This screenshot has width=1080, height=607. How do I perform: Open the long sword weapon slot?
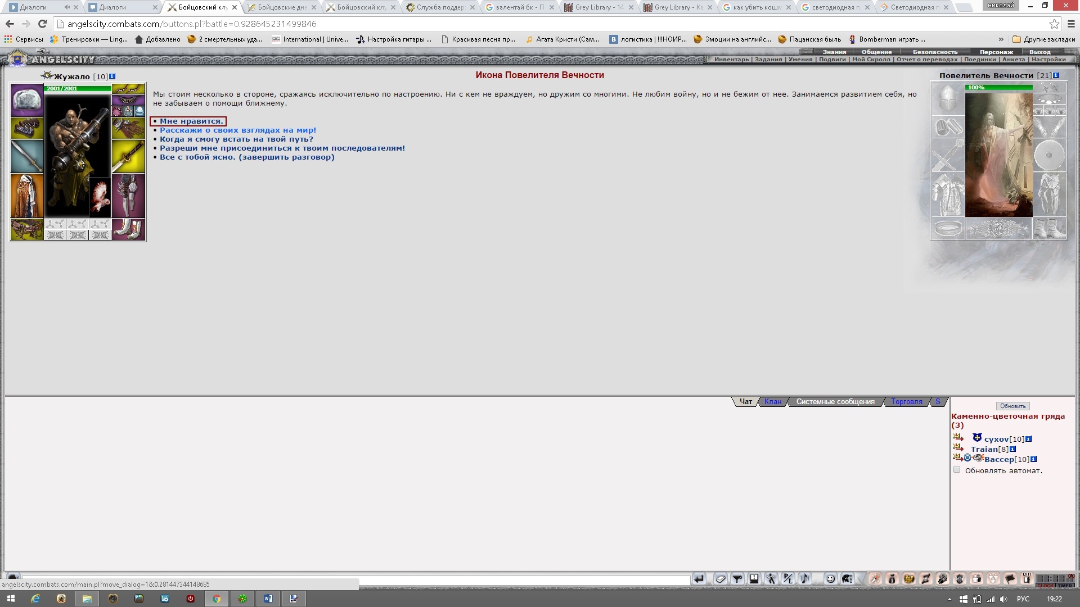[27, 156]
